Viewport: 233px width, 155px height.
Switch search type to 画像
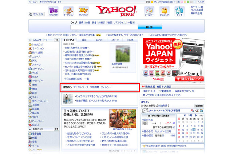[x=81, y=23]
